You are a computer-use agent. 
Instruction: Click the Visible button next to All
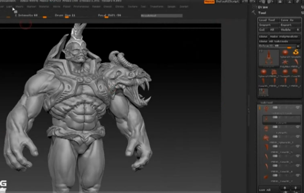pos(287,30)
